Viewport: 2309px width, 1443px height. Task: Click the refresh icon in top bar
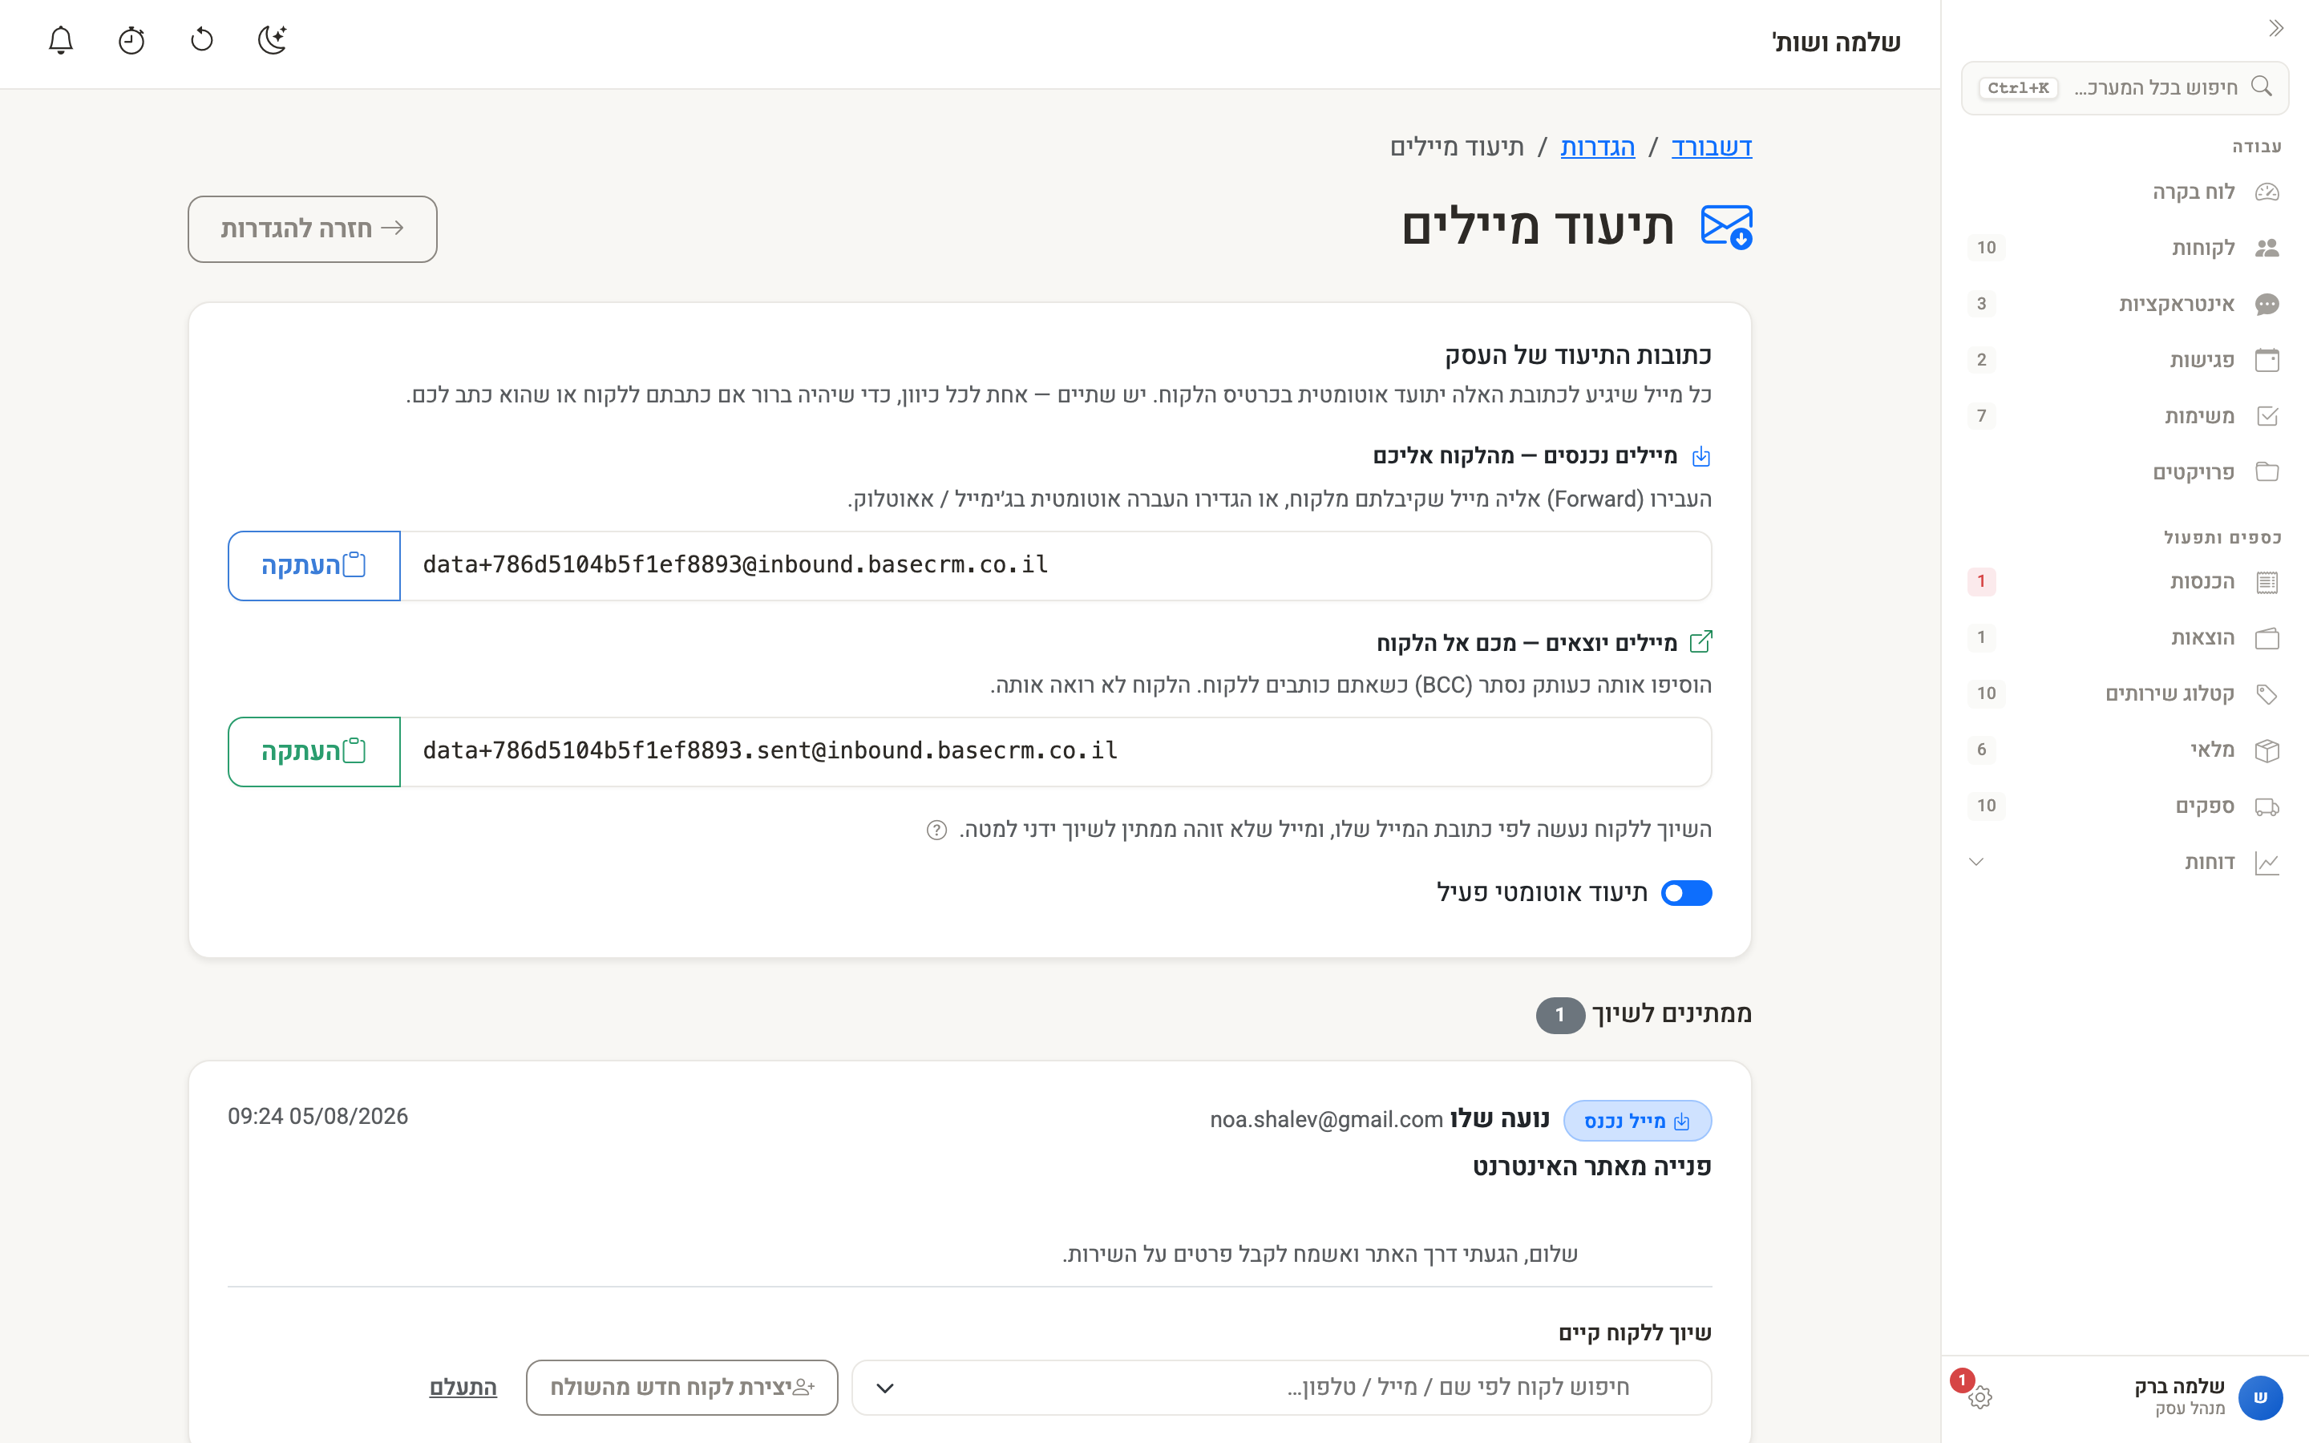tap(202, 40)
